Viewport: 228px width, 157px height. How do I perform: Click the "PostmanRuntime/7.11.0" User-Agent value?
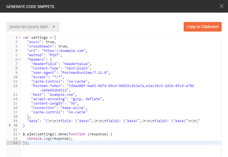pos(85,72)
